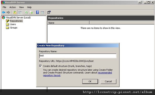Confirm repository creation with OK
155x95 pixels.
(90, 81)
